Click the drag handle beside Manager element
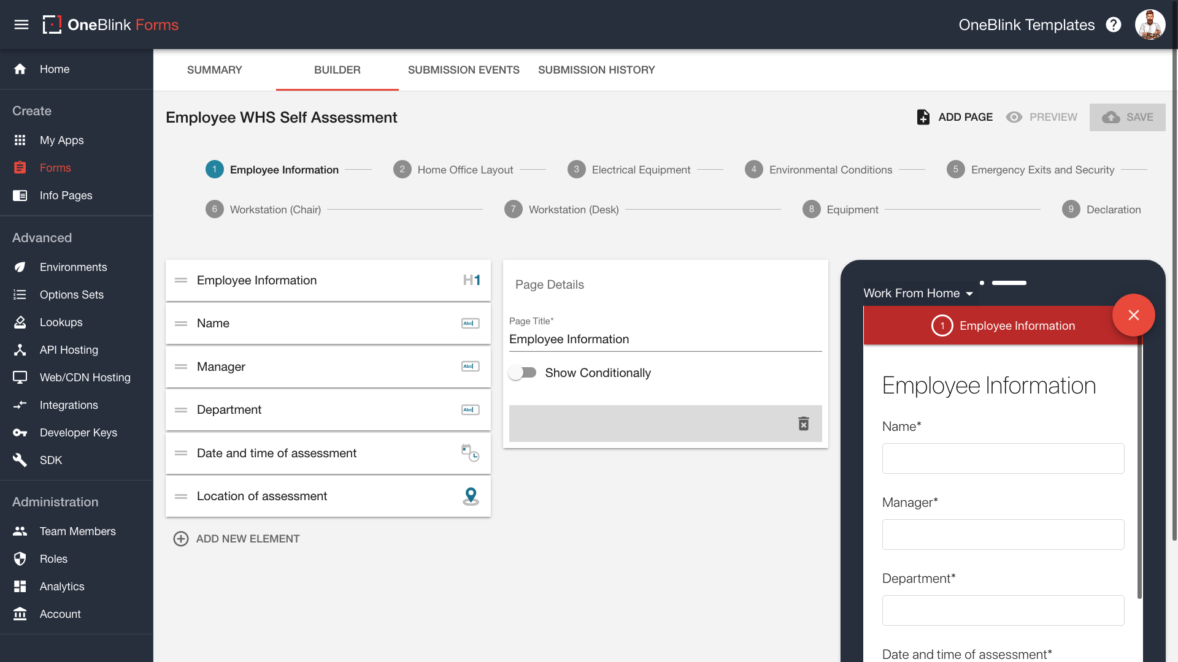Screen dimensions: 1178x662 pyautogui.click(x=181, y=367)
